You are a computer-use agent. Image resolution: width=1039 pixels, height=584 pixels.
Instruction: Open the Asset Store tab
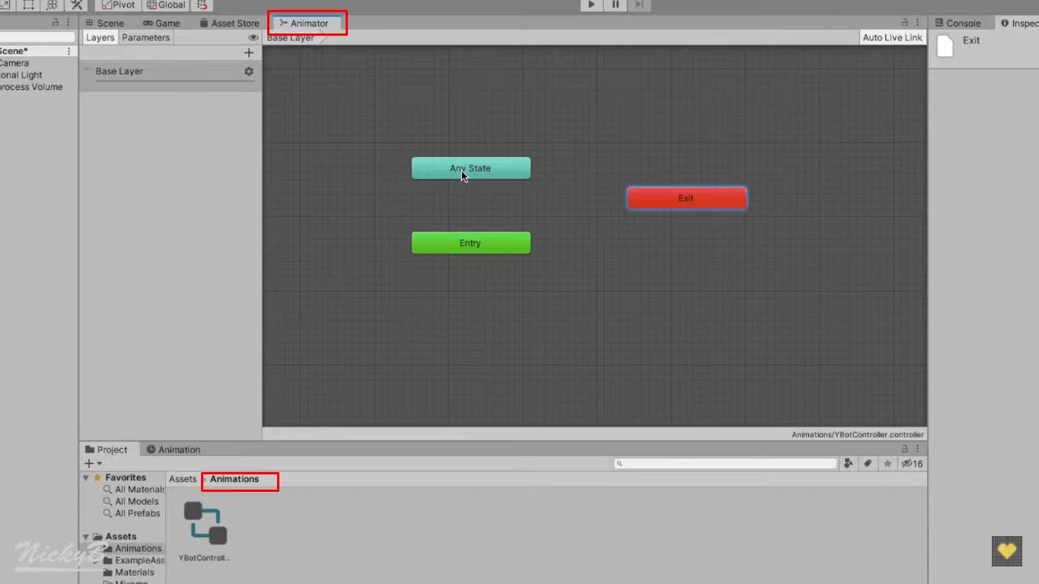click(x=229, y=23)
